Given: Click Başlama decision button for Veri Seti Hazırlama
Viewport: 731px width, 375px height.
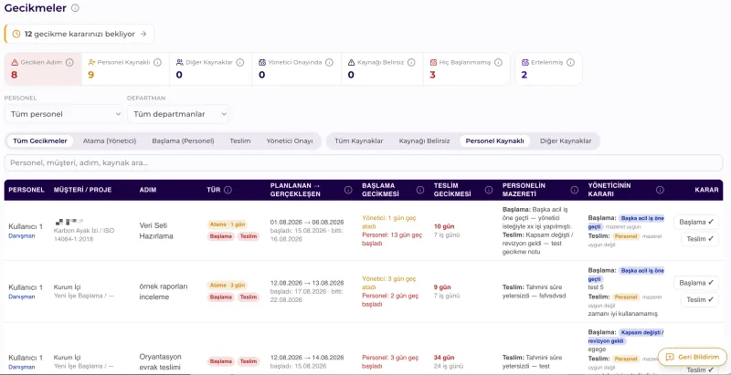Looking at the screenshot, I should click(x=696, y=222).
